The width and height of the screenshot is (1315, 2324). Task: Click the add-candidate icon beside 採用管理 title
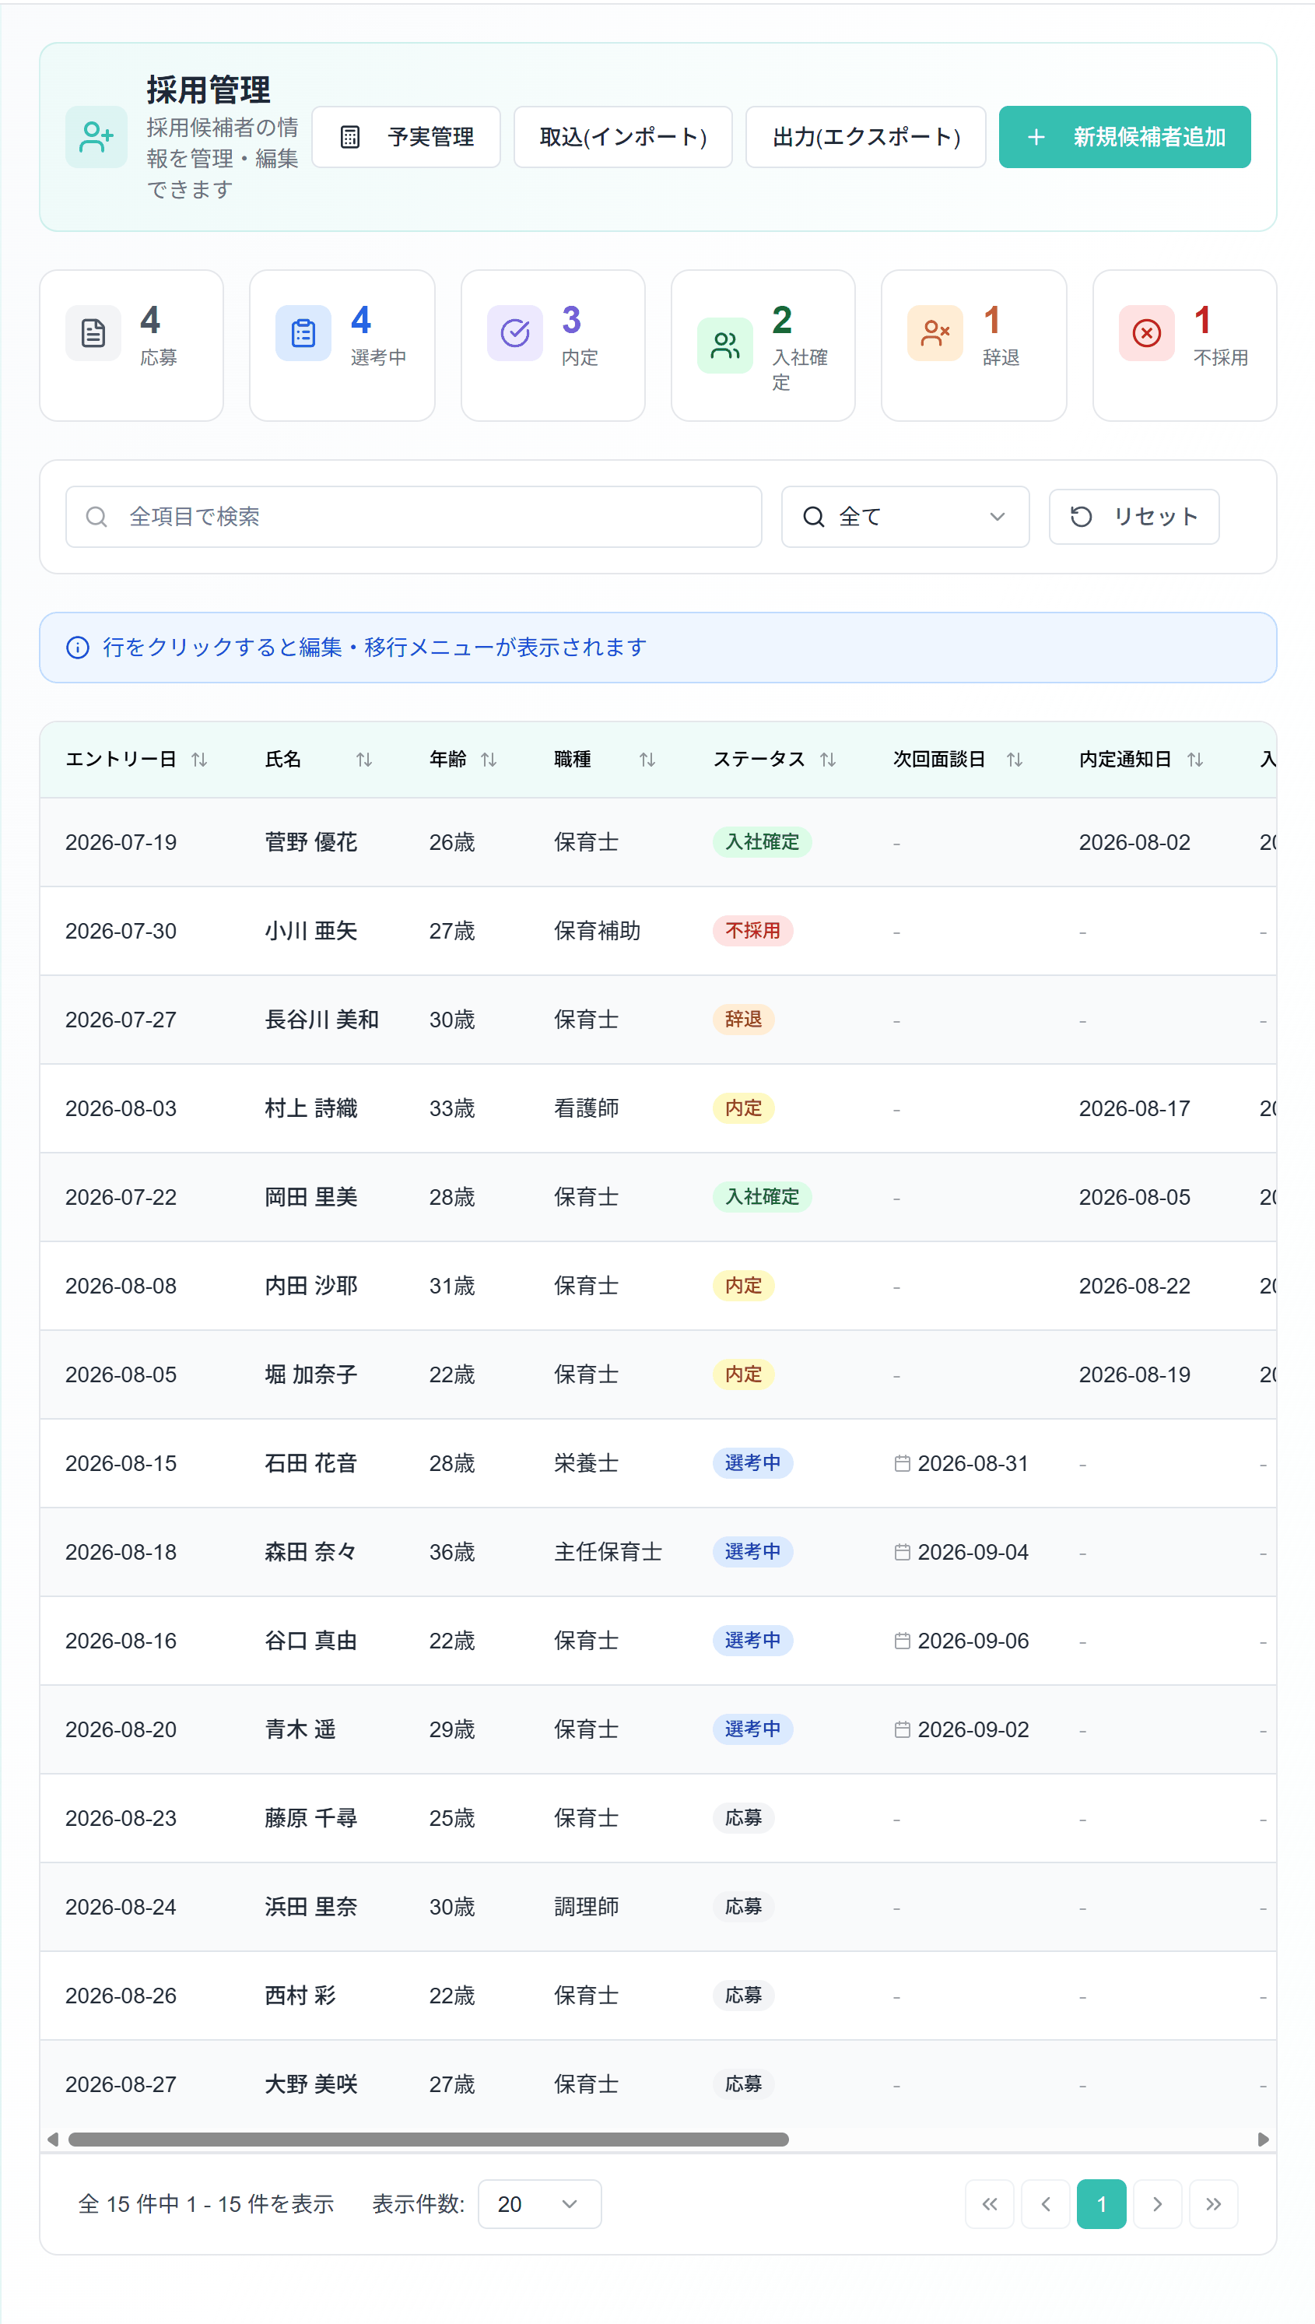click(96, 137)
